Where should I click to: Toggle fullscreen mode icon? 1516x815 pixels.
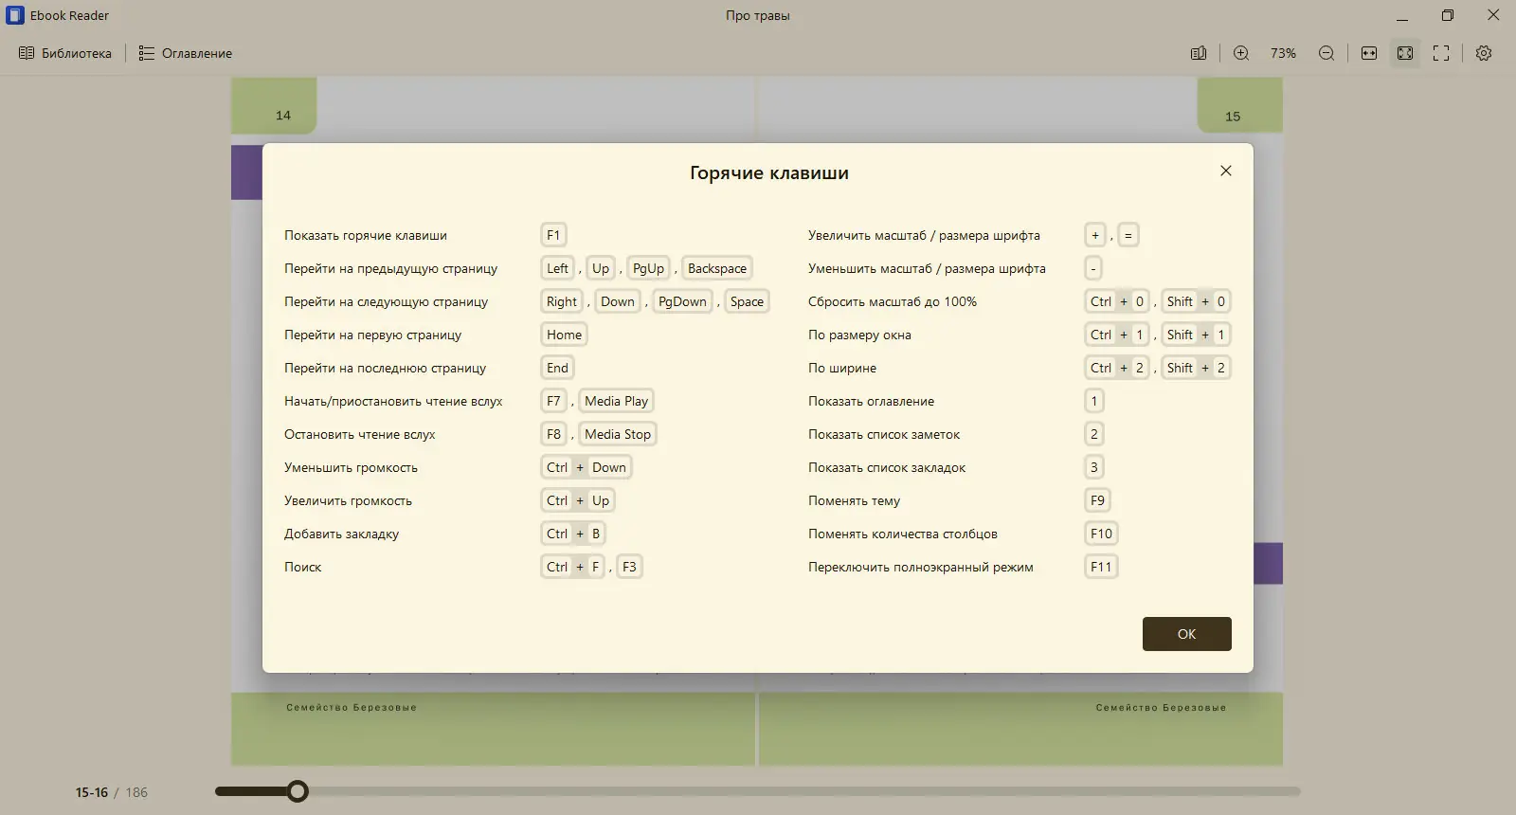pyautogui.click(x=1441, y=53)
